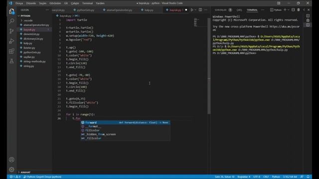This screenshot has width=319, height=179.
Task: Open Python shell selector in terminal header
Action: 276,10
